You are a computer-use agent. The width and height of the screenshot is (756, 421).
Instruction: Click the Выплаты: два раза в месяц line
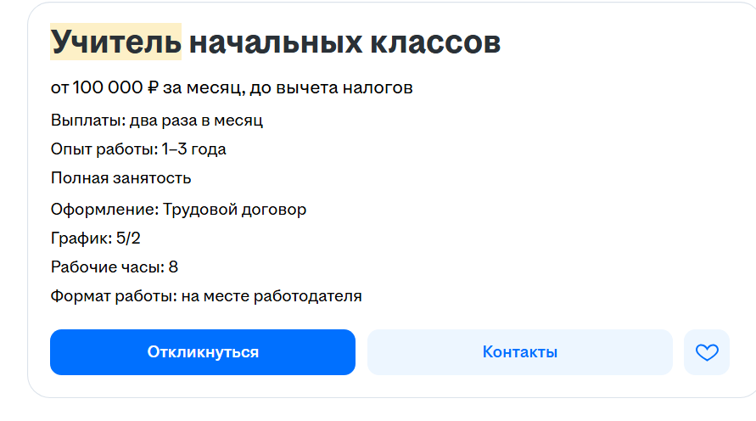157,120
